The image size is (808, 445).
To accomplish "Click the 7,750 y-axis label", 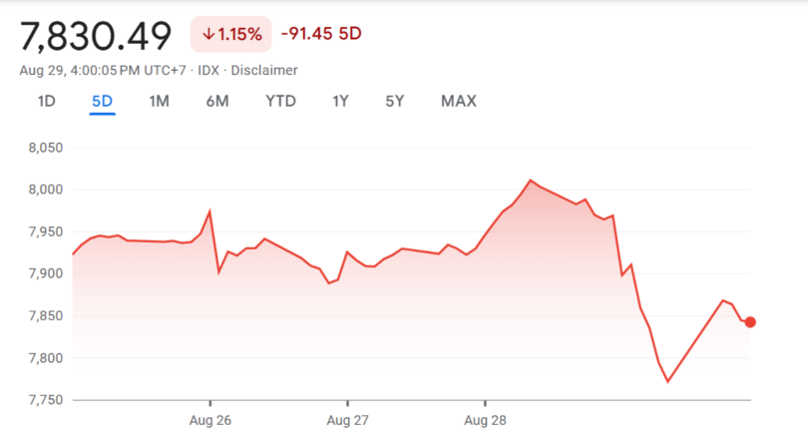I will [45, 400].
